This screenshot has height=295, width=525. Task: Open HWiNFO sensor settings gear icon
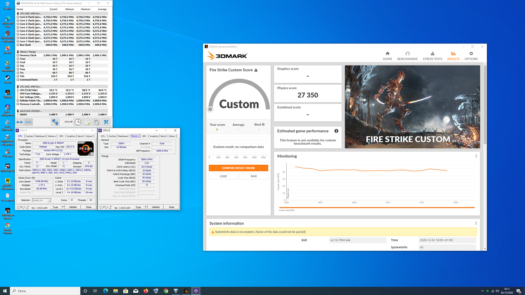(x=96, y=122)
